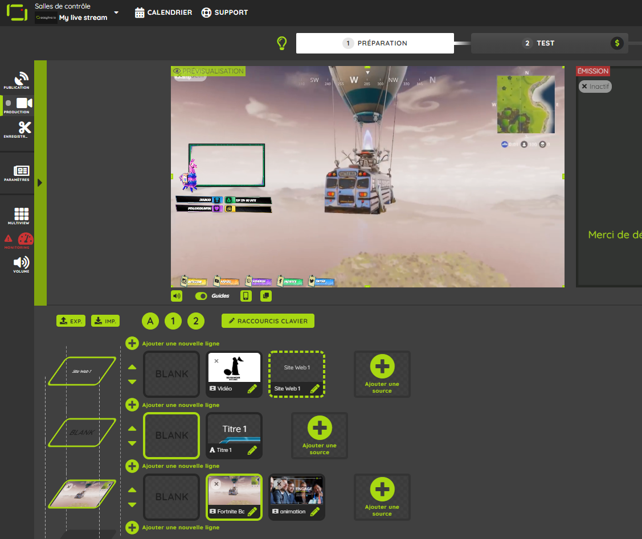Edit the Fortnite source pencil icon
The width and height of the screenshot is (642, 539).
tap(252, 512)
